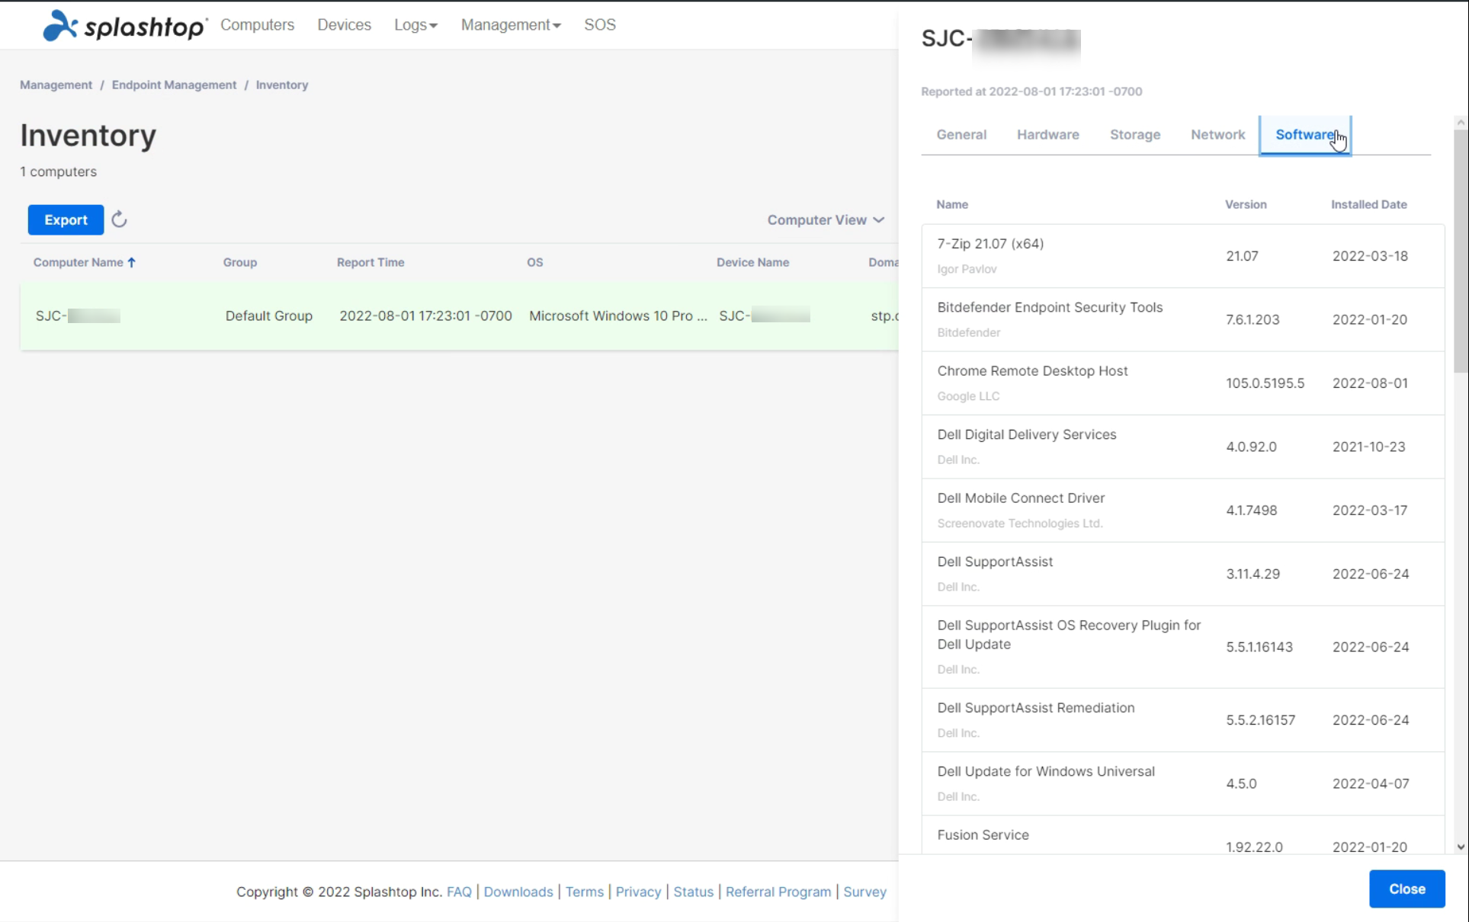Image resolution: width=1469 pixels, height=922 pixels.
Task: Click the Computer Name column header
Action: (78, 262)
